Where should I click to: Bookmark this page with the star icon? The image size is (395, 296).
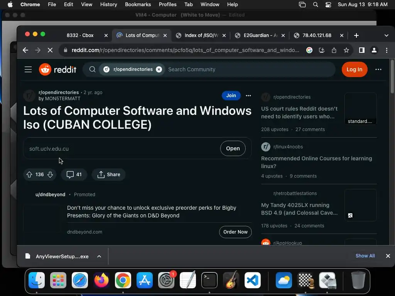(346, 50)
